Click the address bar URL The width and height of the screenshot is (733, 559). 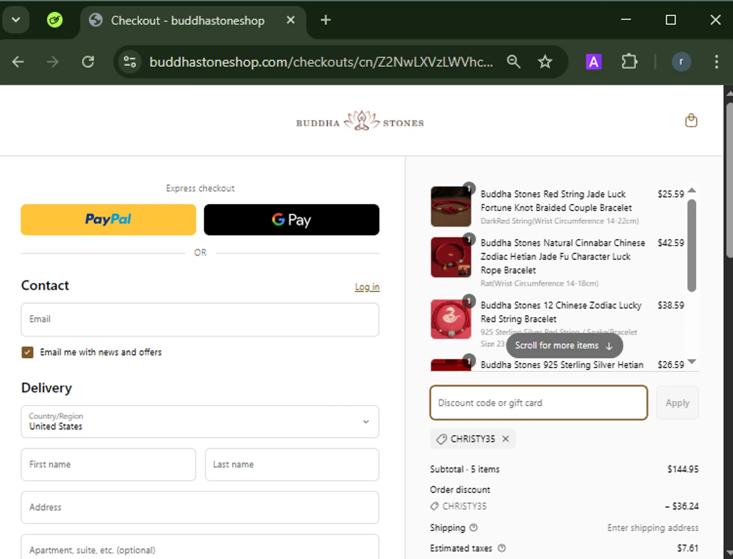point(321,62)
